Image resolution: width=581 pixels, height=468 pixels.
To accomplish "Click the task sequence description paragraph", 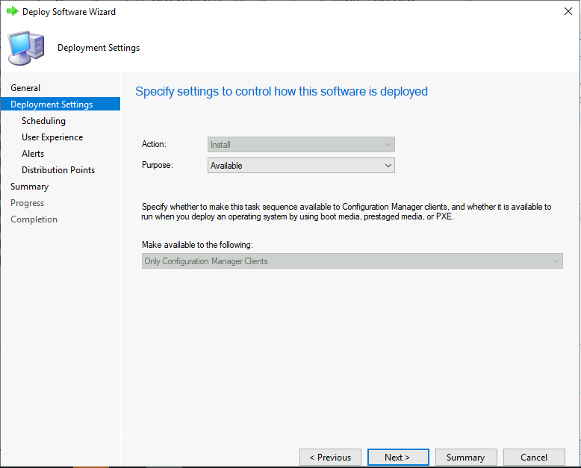I will pos(347,211).
